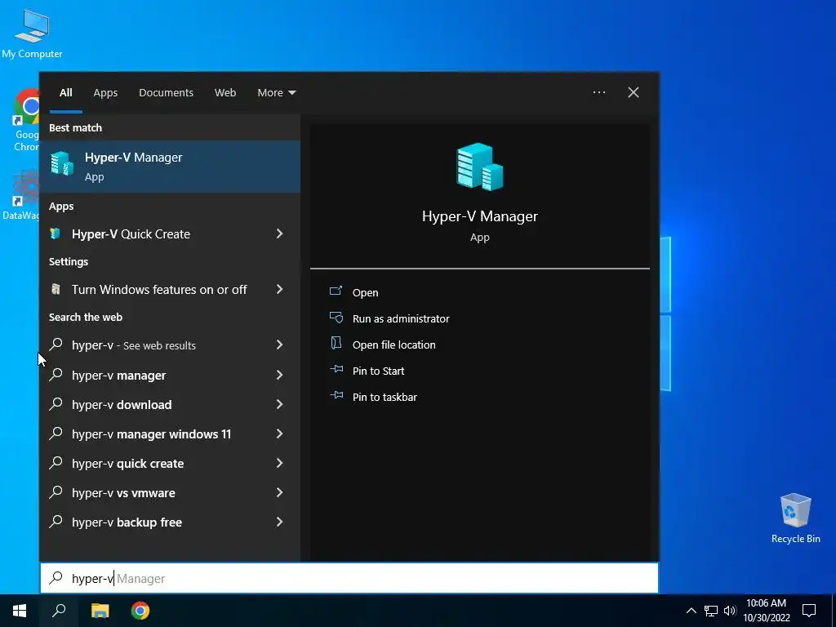Switch to the All search tab
The image size is (836, 627).
point(65,93)
